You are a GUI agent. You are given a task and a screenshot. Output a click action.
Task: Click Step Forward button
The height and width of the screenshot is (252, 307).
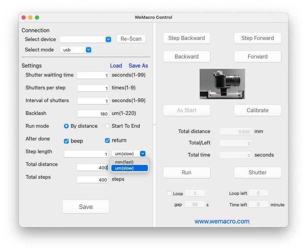click(x=258, y=38)
